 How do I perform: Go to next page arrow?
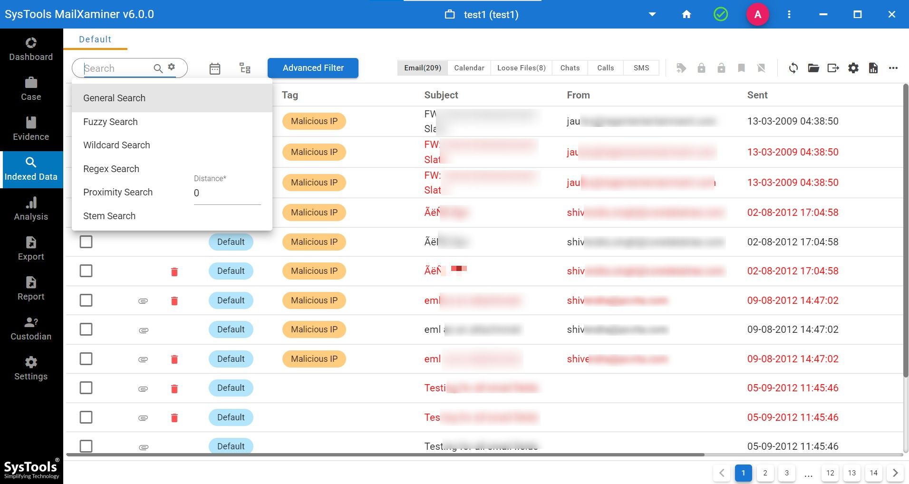pos(895,473)
